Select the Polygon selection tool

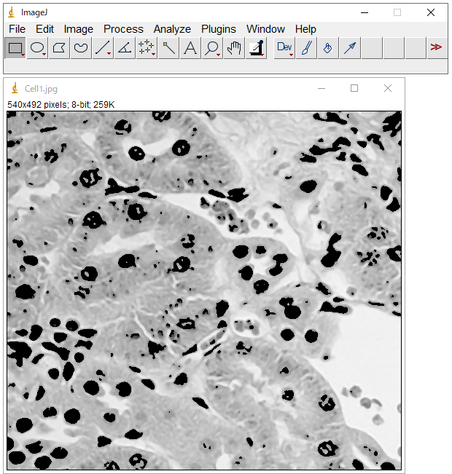(59, 48)
